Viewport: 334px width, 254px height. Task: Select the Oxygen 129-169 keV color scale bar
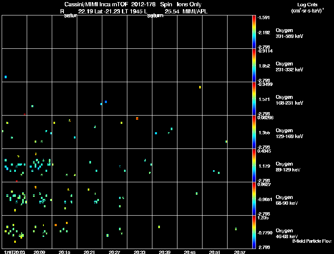(254, 132)
